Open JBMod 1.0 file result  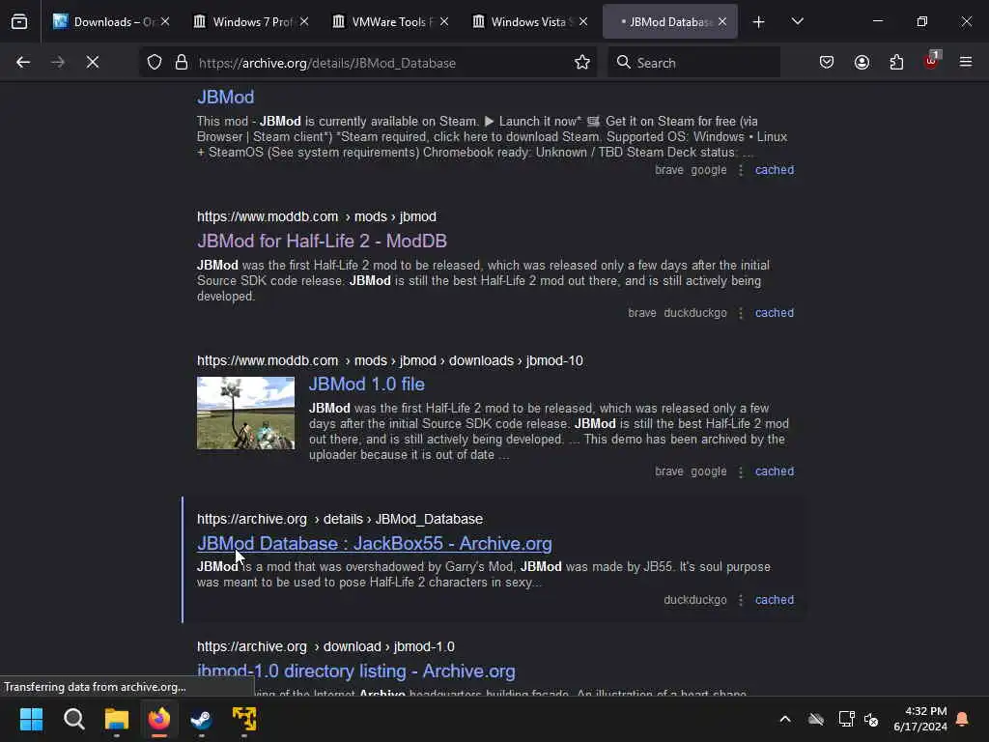point(366,385)
